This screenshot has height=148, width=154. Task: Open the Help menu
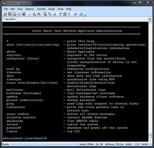[69, 9]
